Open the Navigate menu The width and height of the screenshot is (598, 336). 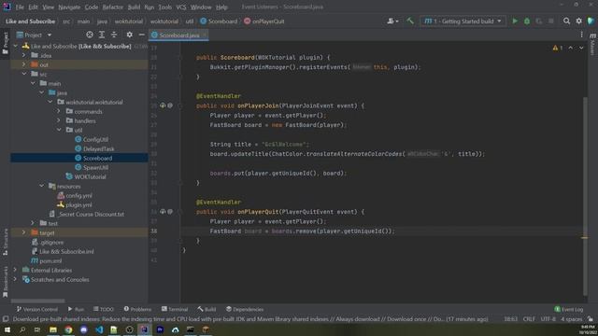pyautogui.click(x=69, y=7)
